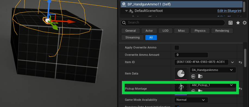Use selected asset arrow for Item Data
Image resolution: width=249 pixels, height=107 pixels.
point(193,77)
